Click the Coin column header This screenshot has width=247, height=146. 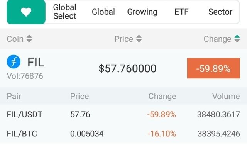15,39
